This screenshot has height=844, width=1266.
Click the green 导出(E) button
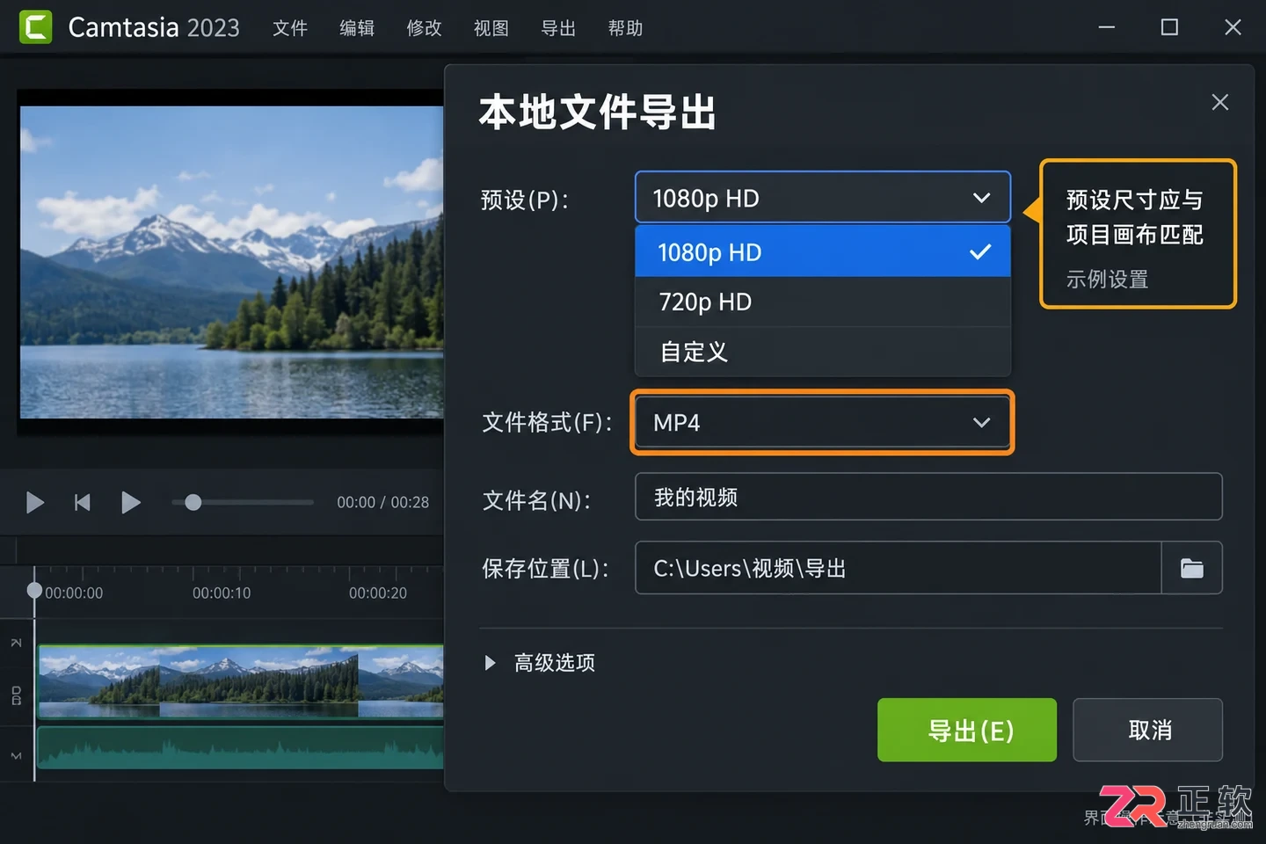click(966, 730)
